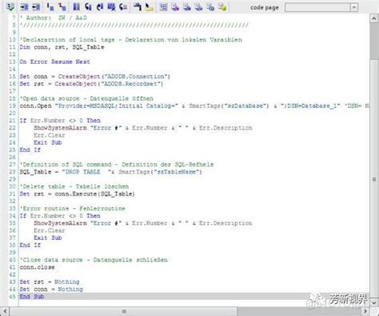Image resolution: width=379 pixels, height=316 pixels.
Task: Click the 'Set rst = Nothing' line
Action: (50, 282)
